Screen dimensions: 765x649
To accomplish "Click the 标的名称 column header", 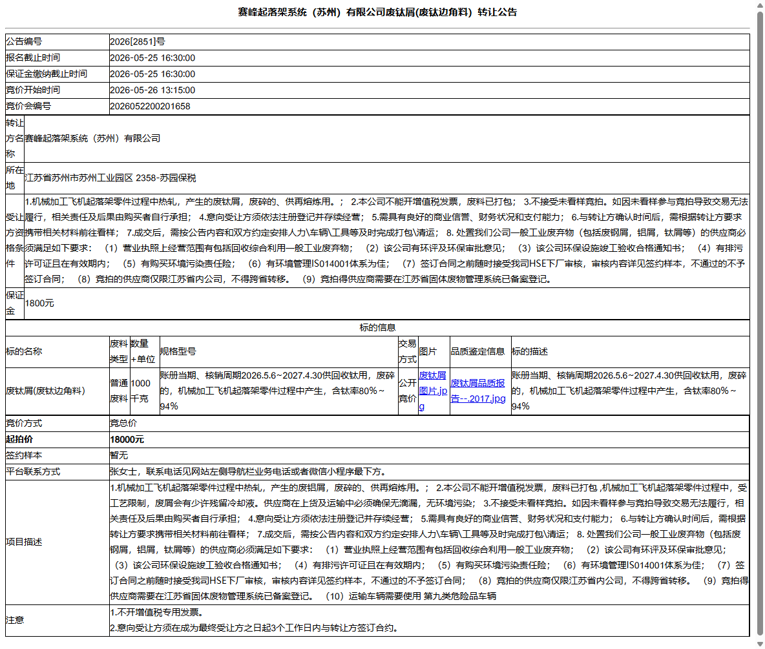I will (57, 351).
